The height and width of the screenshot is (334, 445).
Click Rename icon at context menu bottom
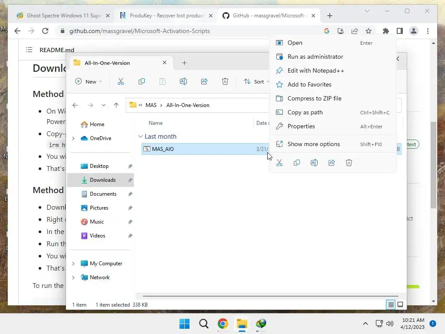314,163
